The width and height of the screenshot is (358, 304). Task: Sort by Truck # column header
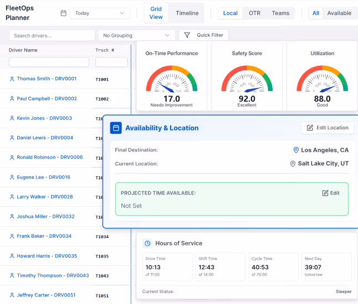pos(105,50)
